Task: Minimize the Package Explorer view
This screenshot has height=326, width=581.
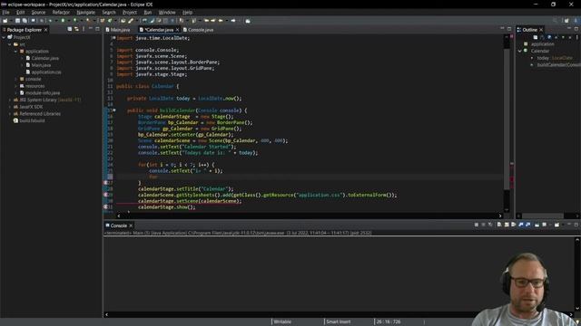Action: pyautogui.click(x=91, y=28)
